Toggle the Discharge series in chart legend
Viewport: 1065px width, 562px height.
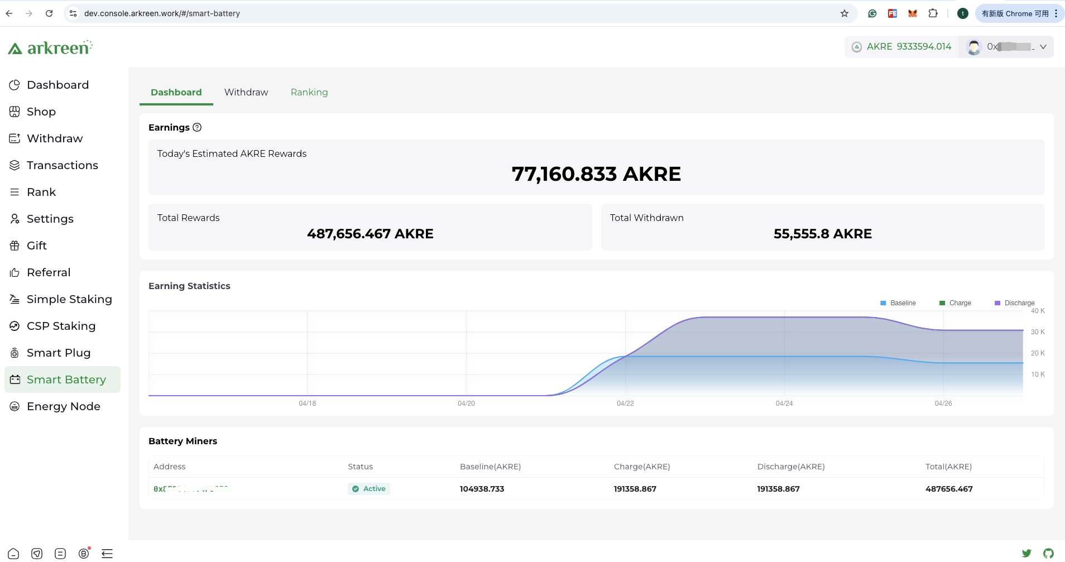pos(1014,303)
